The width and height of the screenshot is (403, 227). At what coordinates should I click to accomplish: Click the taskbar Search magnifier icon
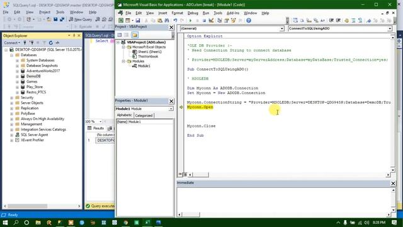click(x=16, y=223)
